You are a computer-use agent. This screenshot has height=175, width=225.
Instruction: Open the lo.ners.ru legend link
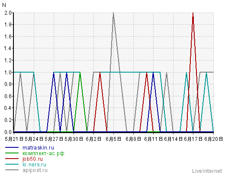(x=34, y=164)
